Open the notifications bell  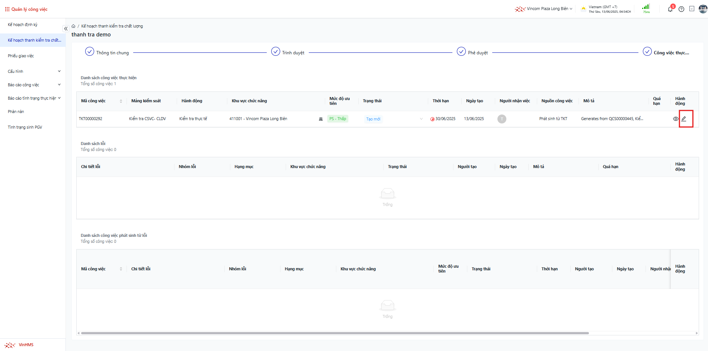click(x=670, y=9)
